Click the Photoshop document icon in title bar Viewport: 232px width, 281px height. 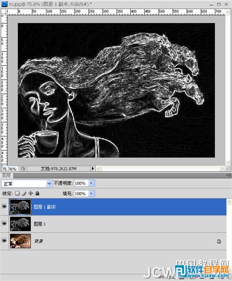(x=4, y=4)
